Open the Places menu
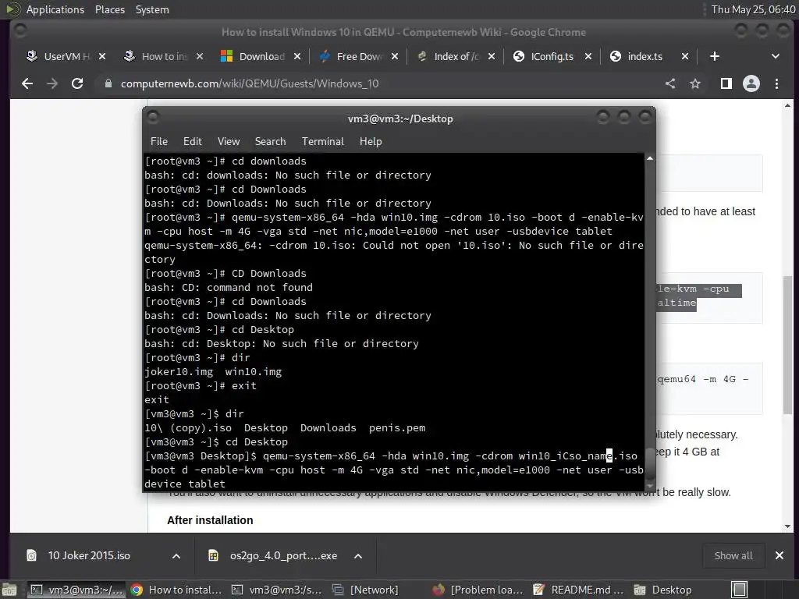 109,9
